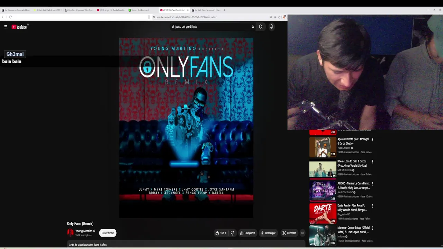The image size is (443, 249).
Task: Open more actions ellipsis below the video
Action: (x=302, y=233)
